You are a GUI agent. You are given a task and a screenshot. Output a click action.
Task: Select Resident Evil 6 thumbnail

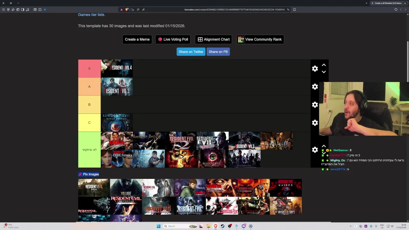(x=244, y=158)
